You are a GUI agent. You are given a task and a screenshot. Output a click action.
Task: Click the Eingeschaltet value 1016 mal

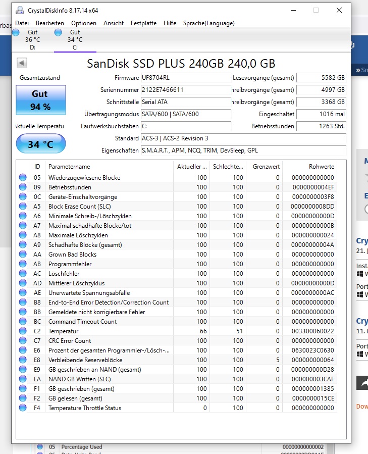tap(322, 114)
